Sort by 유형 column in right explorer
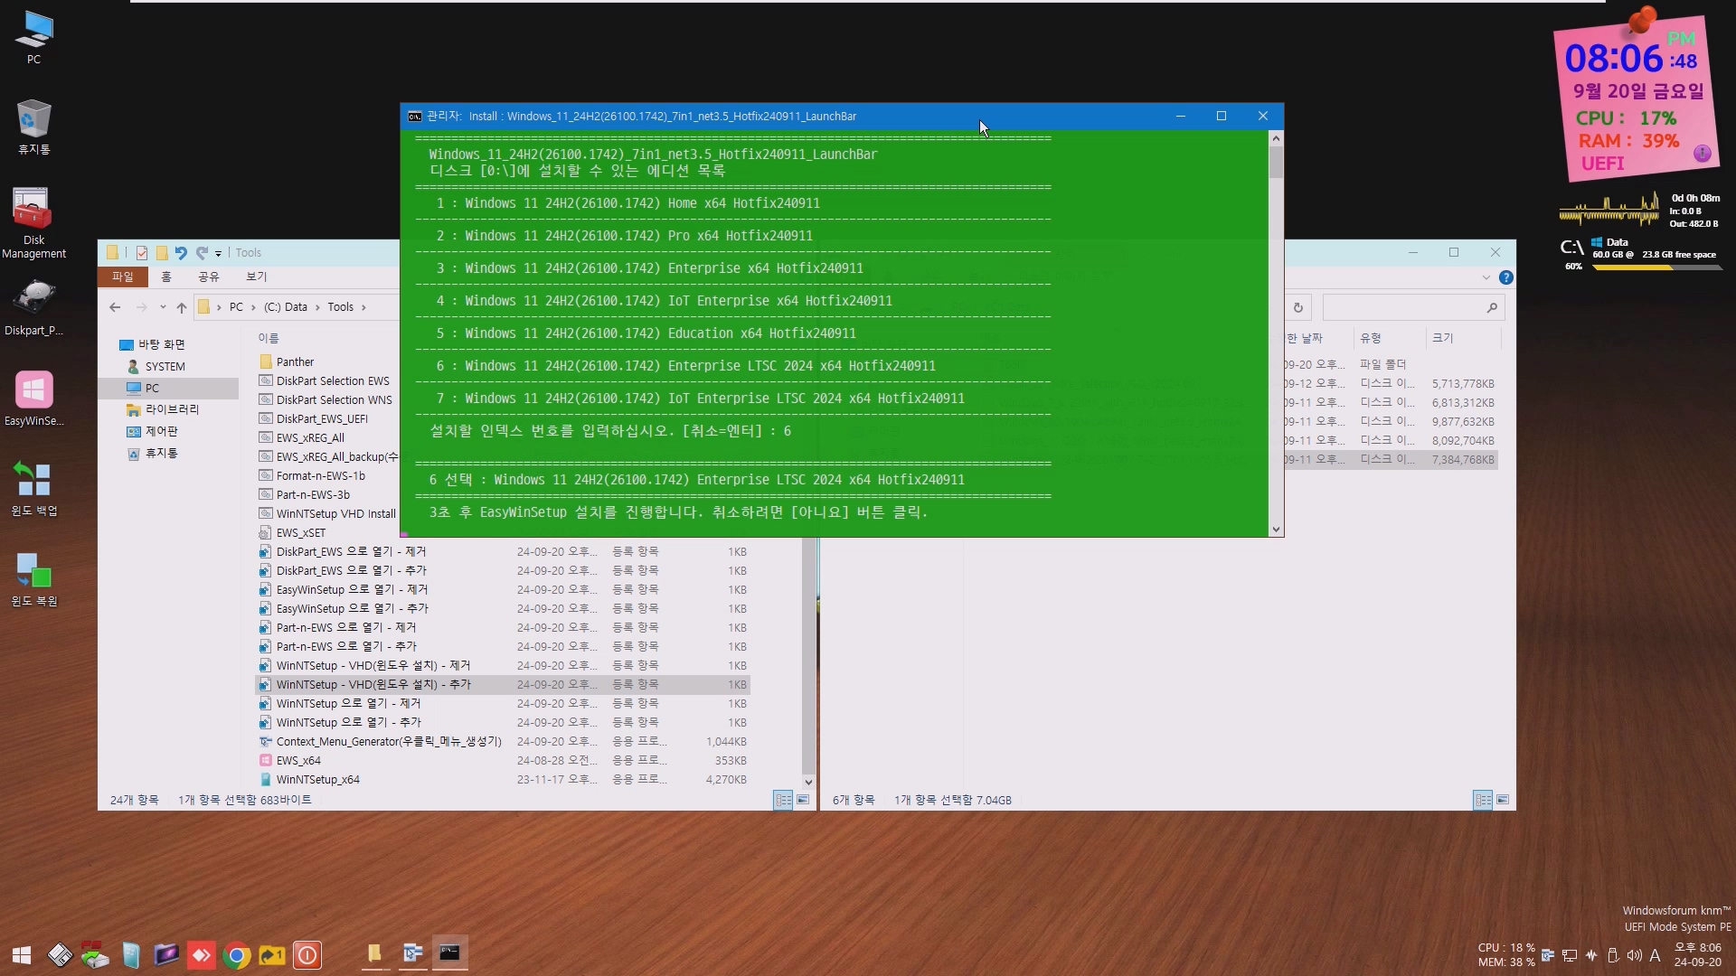This screenshot has height=976, width=1736. coord(1371,338)
